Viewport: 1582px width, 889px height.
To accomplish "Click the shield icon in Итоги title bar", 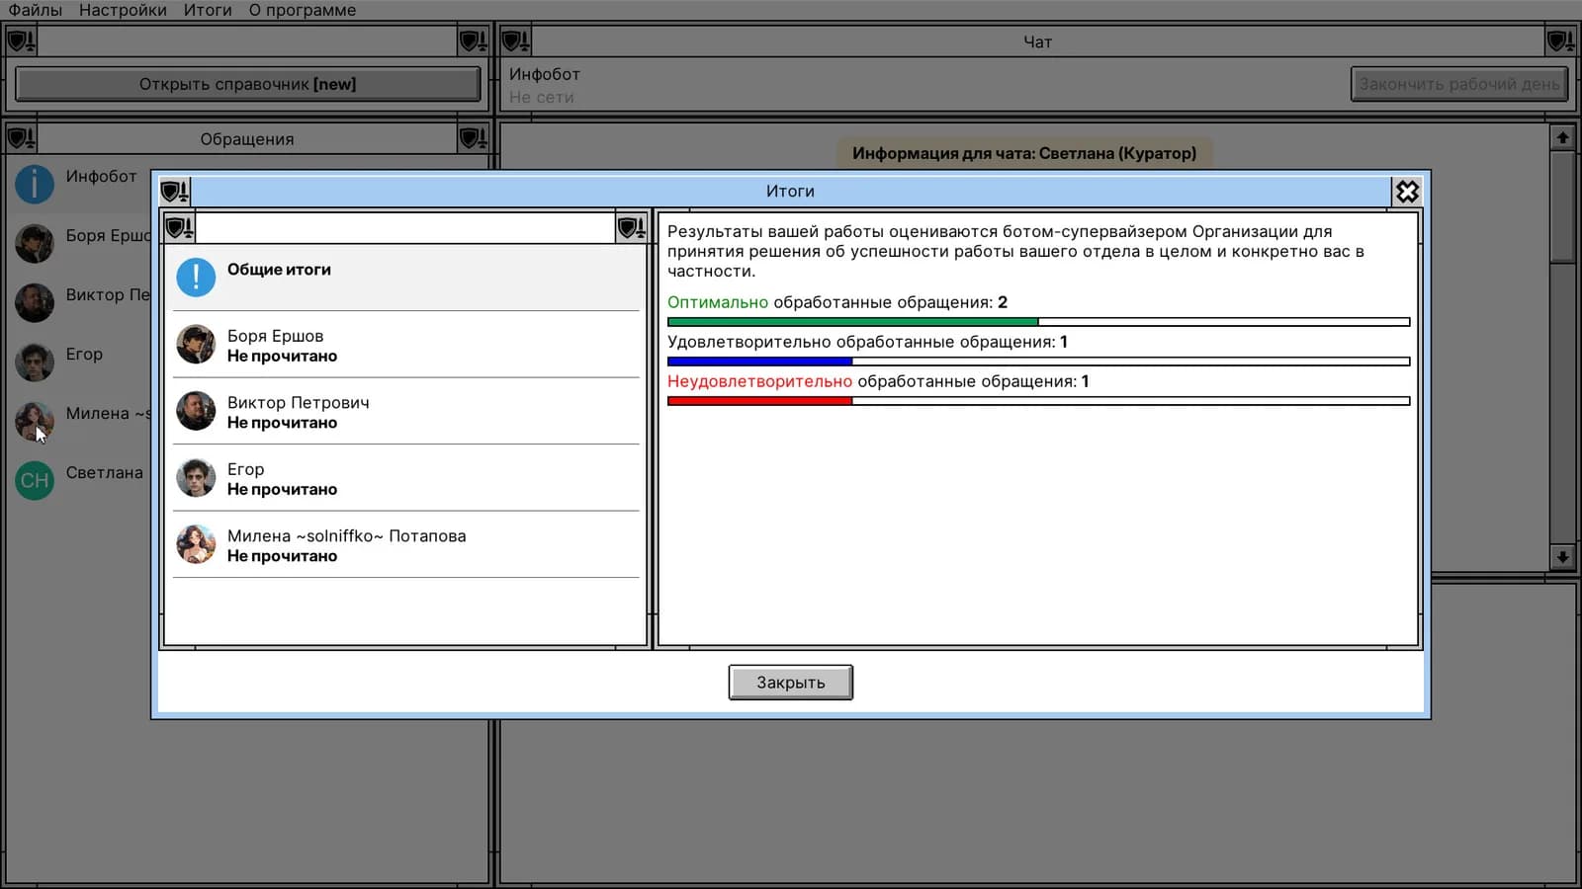I will tap(175, 191).
